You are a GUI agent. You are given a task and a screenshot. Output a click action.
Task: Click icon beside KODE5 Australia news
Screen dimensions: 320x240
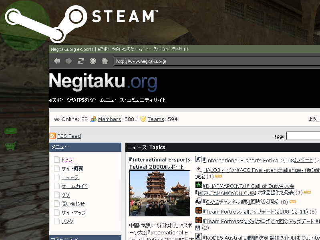[x=198, y=236]
